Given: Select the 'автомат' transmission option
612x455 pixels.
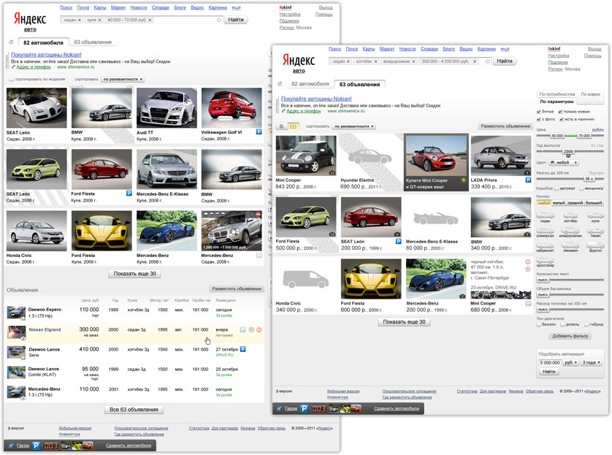Looking at the screenshot, I should pos(557,188).
